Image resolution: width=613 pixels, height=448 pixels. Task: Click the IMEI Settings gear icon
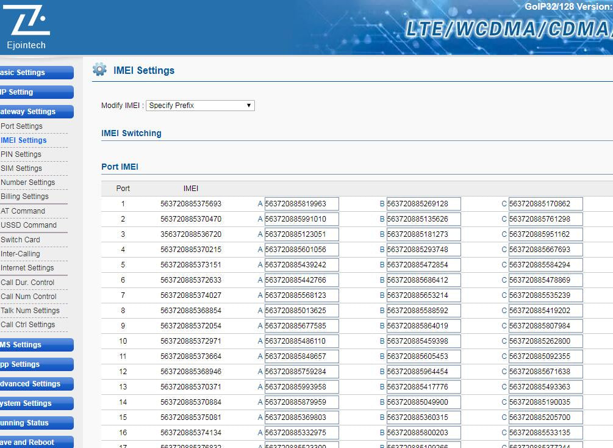99,70
